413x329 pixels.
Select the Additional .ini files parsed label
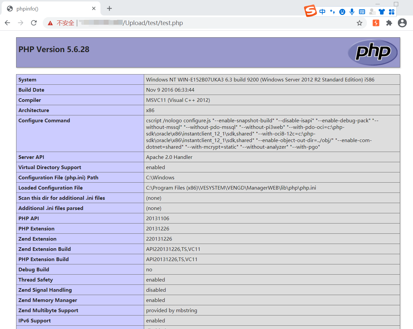[51, 208]
